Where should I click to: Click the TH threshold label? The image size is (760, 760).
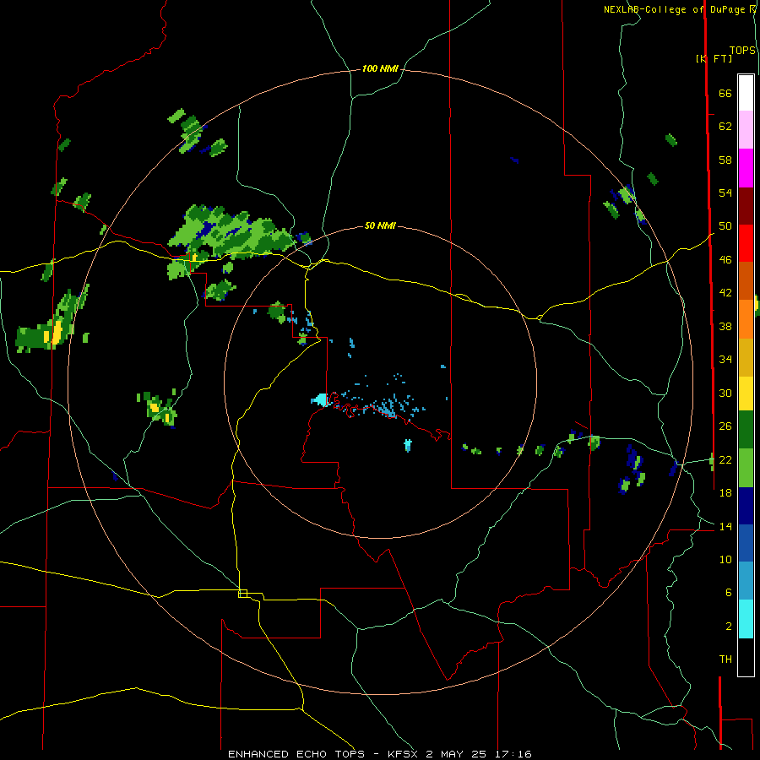[725, 660]
